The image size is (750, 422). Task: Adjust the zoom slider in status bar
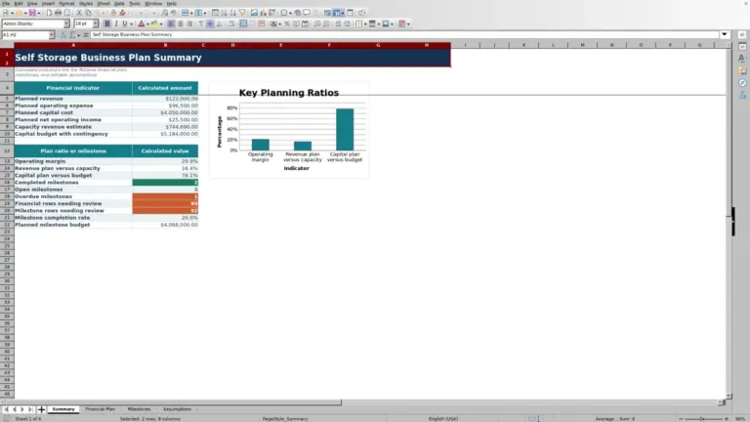[x=703, y=419]
